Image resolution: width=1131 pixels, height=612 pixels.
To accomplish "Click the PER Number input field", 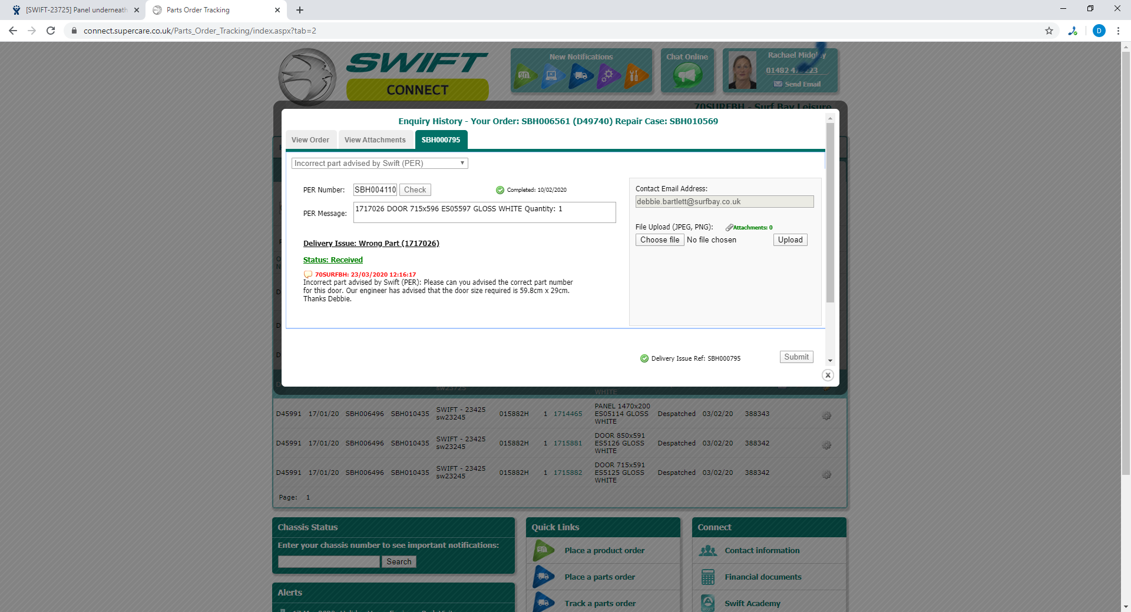I will [x=375, y=189].
